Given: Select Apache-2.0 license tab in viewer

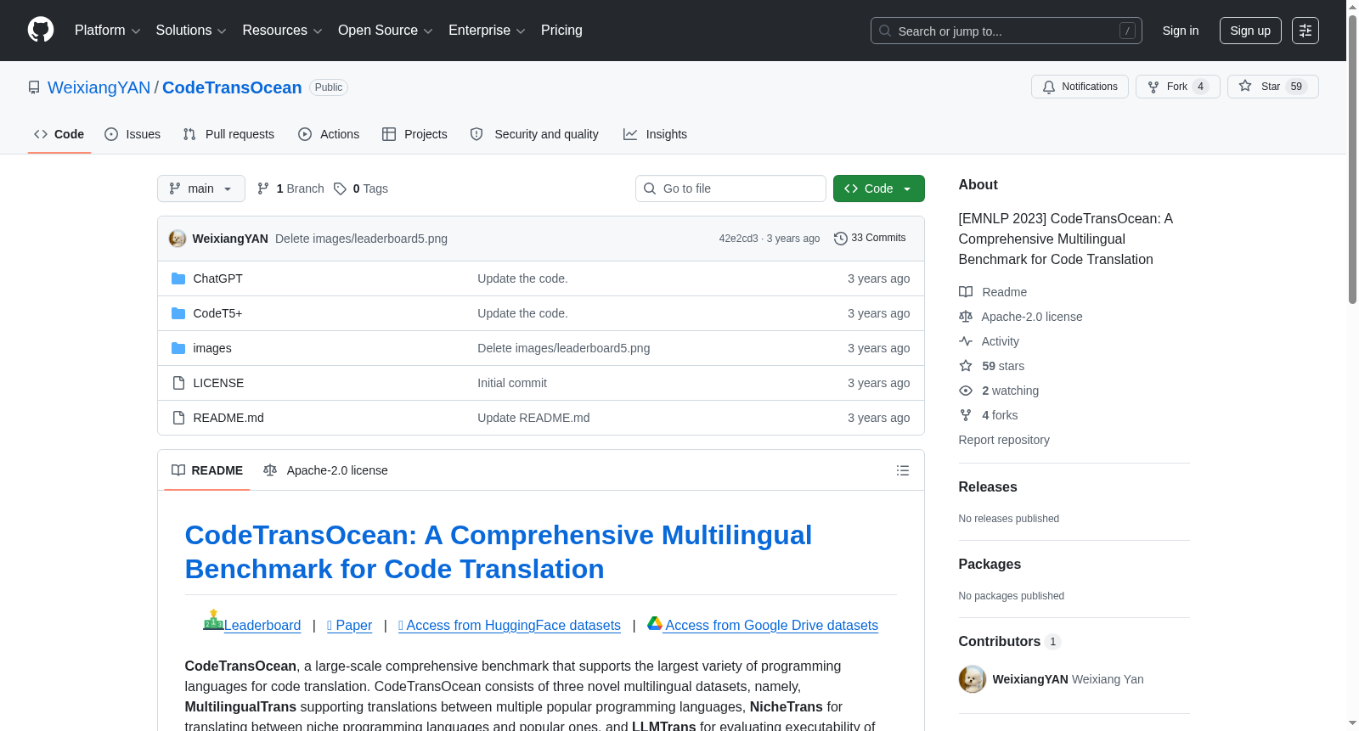Looking at the screenshot, I should tap(326, 470).
